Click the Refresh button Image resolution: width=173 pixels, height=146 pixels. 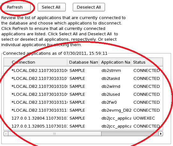tap(16, 7)
